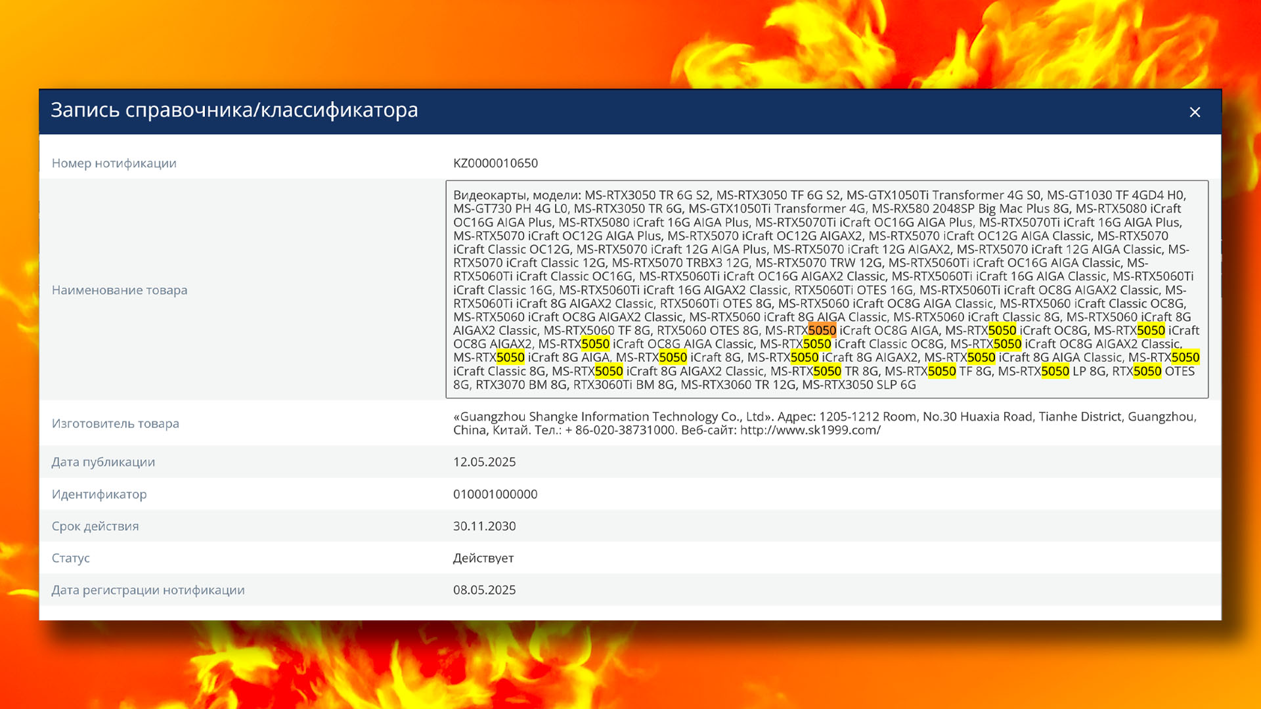The image size is (1261, 709).
Task: Select notification number KZ0000010650
Action: [x=495, y=163]
